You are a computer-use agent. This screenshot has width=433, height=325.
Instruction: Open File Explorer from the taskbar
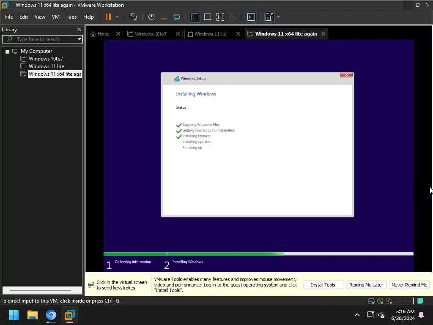pyautogui.click(x=32, y=315)
